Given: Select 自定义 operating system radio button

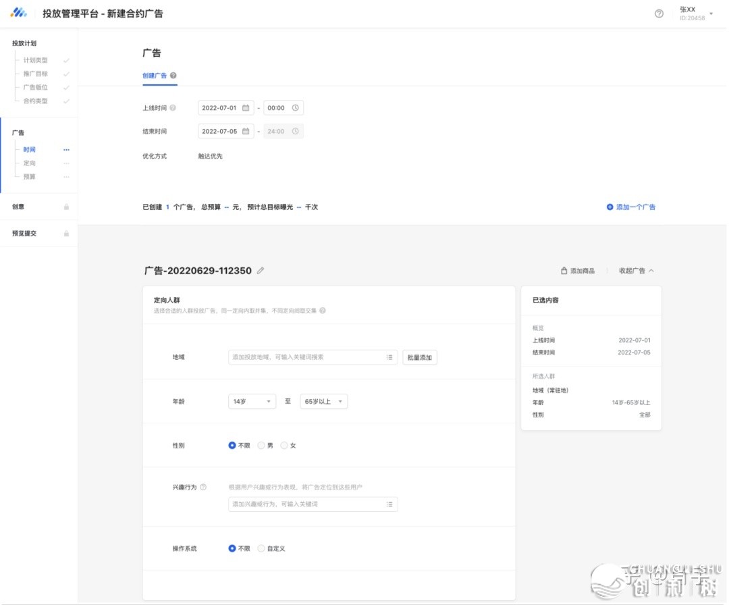Looking at the screenshot, I should pos(261,549).
